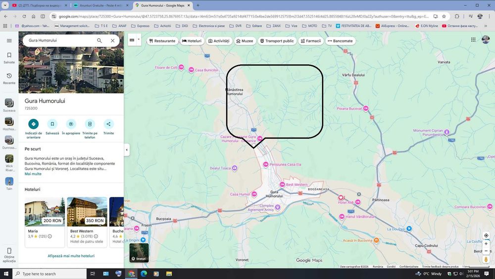Viewport: 495px width, 279px height.
Task: Activate the Street View pegman
Action: pos(486,259)
